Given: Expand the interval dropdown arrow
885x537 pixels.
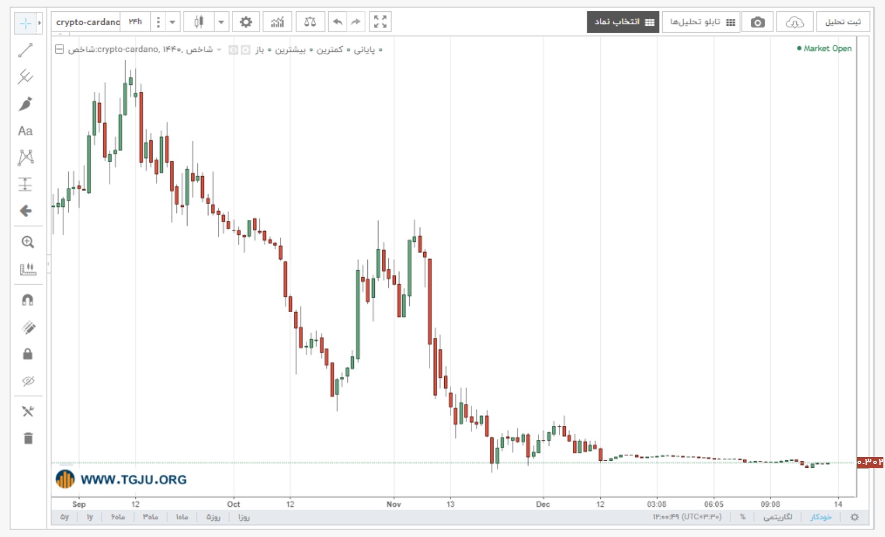Looking at the screenshot, I should pos(172,22).
